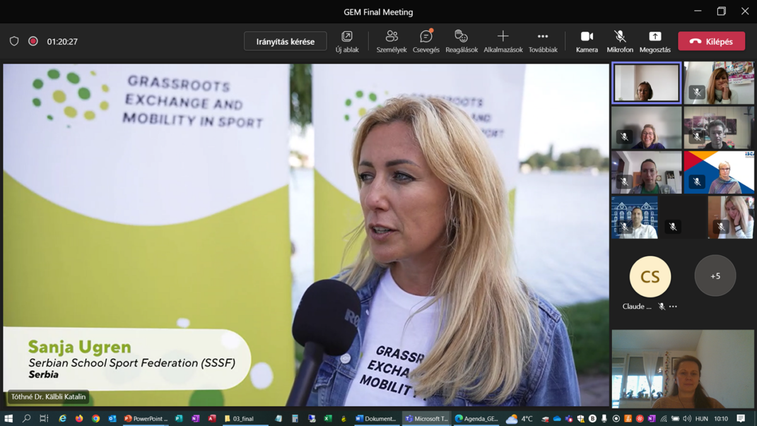Launch Google Chrome from the taskbar
Screen dimensions: 757x426
pyautogui.click(x=95, y=418)
